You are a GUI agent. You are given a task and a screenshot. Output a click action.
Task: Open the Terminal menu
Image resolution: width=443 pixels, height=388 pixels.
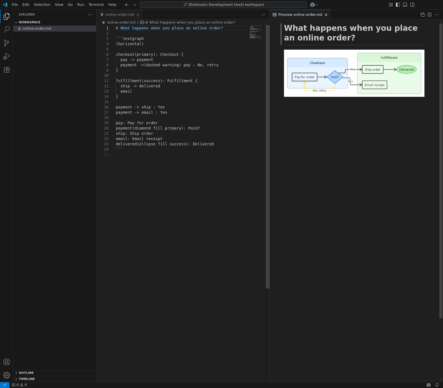[x=96, y=5]
